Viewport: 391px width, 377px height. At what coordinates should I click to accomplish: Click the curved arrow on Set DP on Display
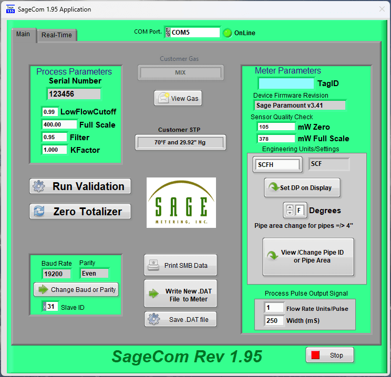tap(274, 186)
